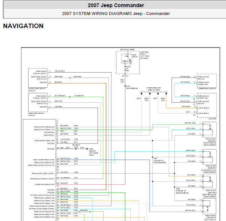Click the 'NAVIGATION' heading

click(23, 26)
